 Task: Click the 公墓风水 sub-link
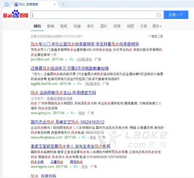point(57,162)
